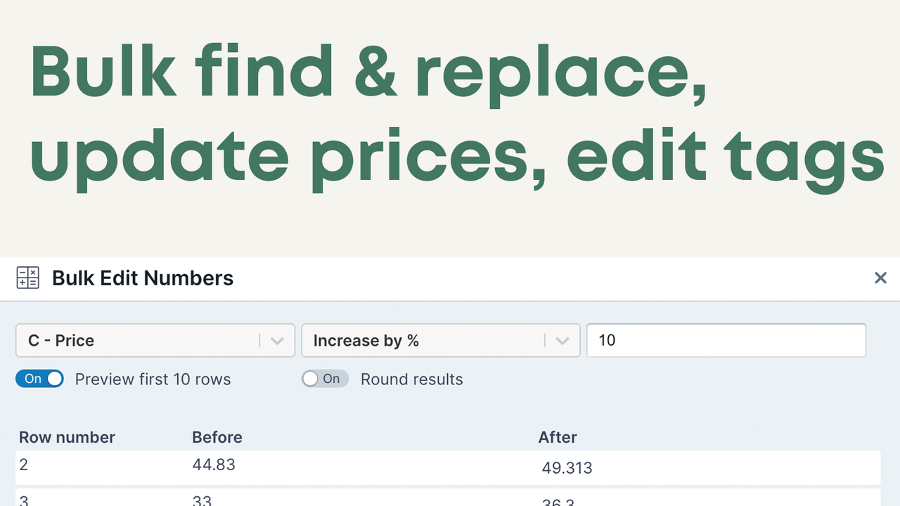
Task: Click the On label inside the Round results switch
Action: (x=331, y=379)
